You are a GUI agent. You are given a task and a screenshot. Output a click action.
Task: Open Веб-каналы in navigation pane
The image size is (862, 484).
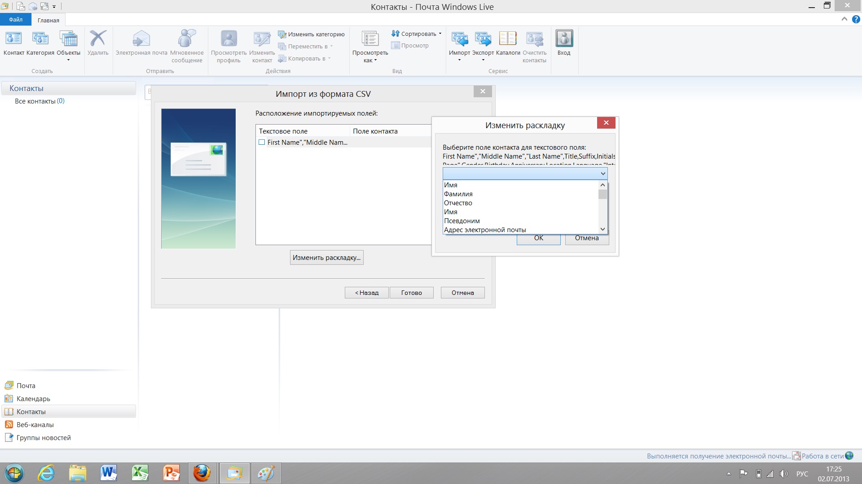29,425
